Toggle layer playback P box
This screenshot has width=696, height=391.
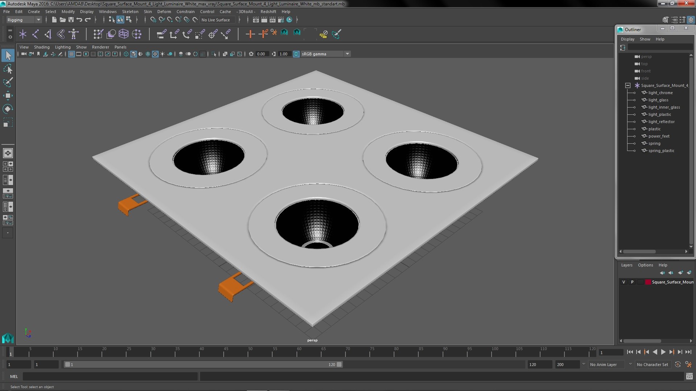632,282
